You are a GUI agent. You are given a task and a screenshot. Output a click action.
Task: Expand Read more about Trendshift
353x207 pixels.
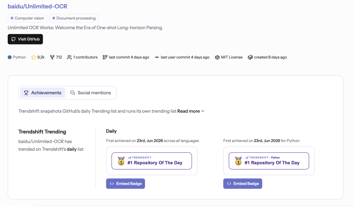coord(191,111)
